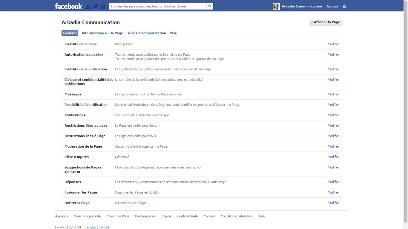Modify Filtre à injures setting
The height and width of the screenshot is (229, 408).
click(x=333, y=157)
